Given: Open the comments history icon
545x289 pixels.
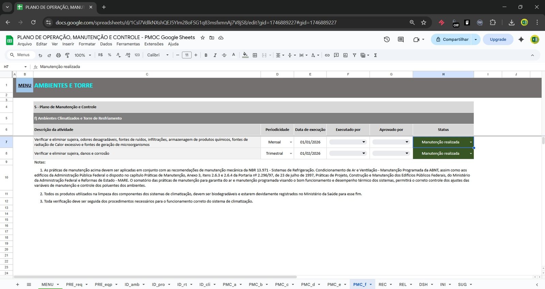Looking at the screenshot, I should [401, 39].
